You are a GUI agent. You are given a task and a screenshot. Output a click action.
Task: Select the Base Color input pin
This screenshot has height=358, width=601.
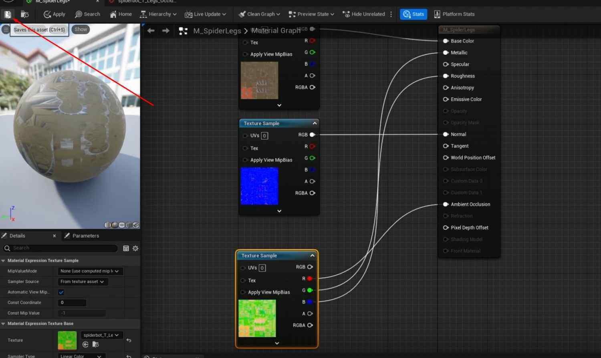[x=446, y=41]
